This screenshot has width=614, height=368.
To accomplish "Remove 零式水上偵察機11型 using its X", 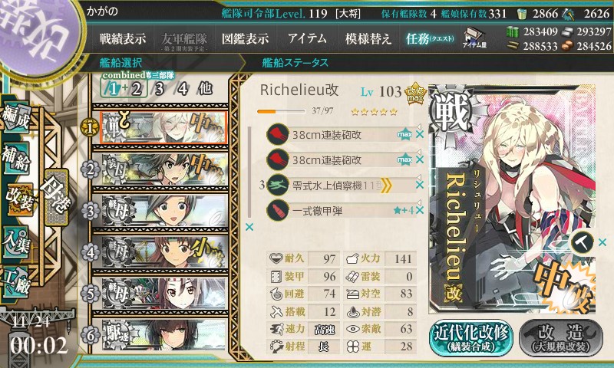I will point(420,185).
